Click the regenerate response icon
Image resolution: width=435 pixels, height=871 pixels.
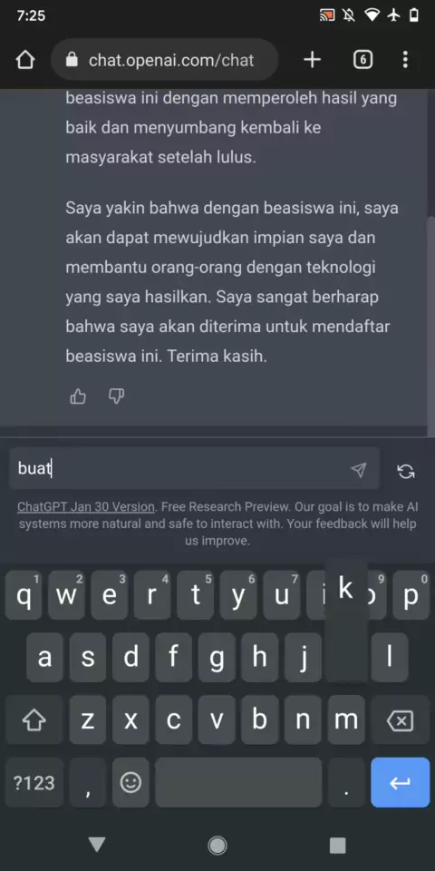coord(406,471)
